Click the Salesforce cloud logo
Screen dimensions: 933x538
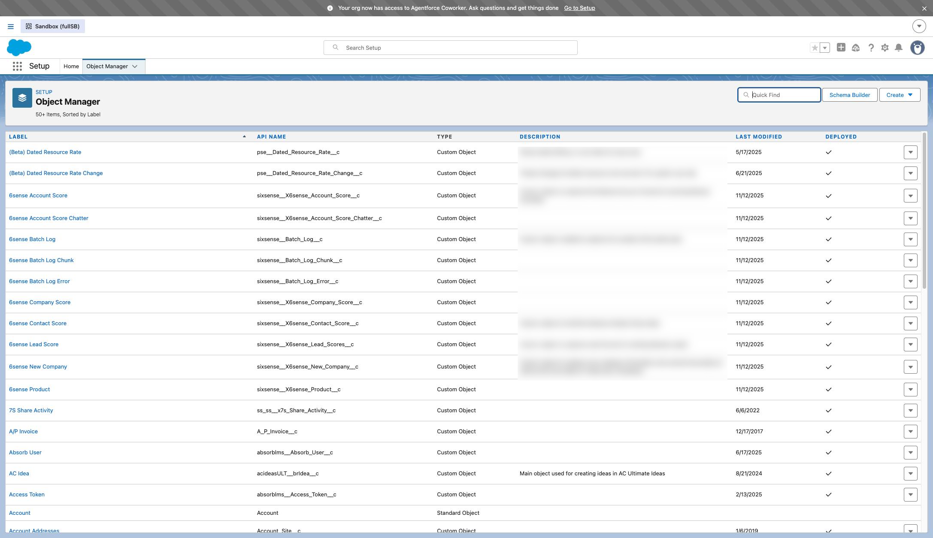tap(19, 48)
